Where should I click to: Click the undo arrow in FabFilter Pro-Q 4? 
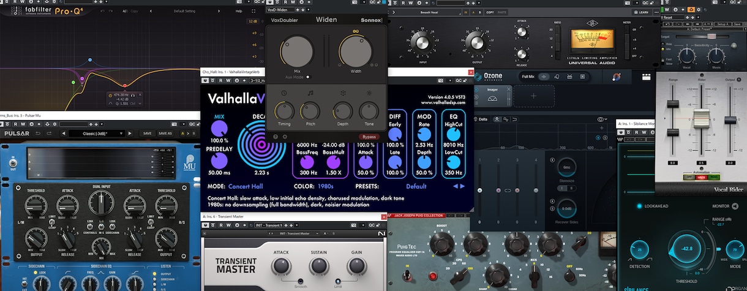click(102, 11)
